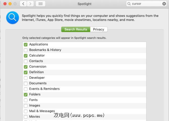Uncheck the Applications category
This screenshot has width=169, height=121.
tap(26, 44)
